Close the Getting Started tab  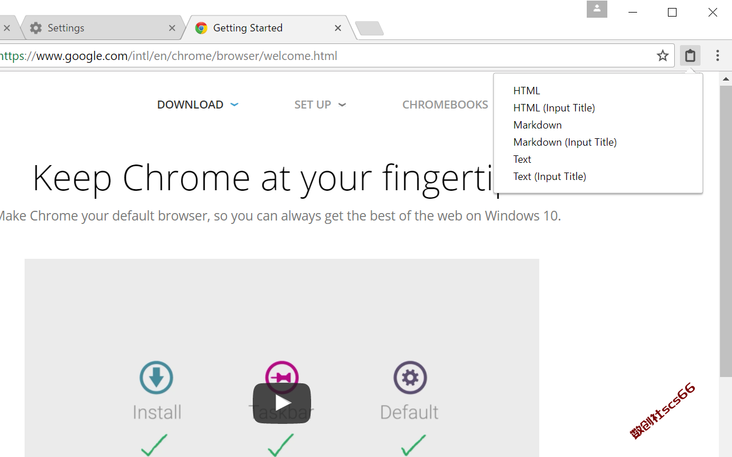(338, 28)
